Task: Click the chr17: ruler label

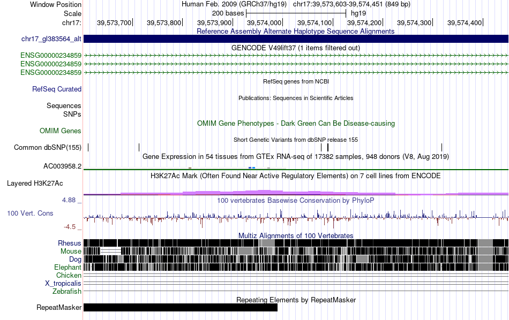Action: click(72, 22)
